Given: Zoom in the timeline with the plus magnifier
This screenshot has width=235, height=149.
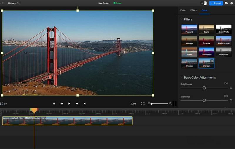Looking at the screenshot, I should (170, 104).
